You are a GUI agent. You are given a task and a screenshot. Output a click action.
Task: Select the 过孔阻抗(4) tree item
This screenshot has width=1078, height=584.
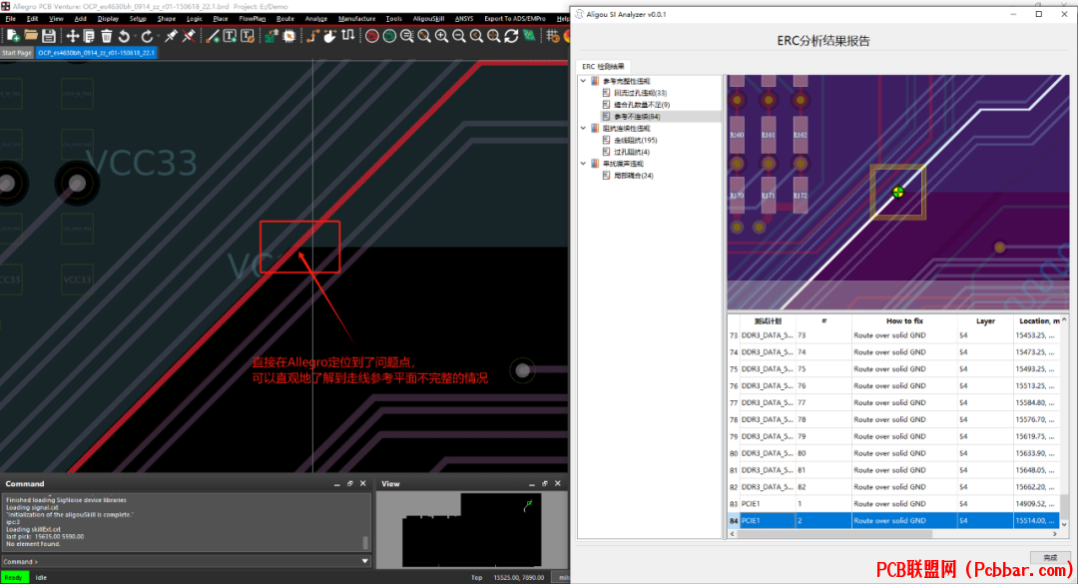coord(631,152)
